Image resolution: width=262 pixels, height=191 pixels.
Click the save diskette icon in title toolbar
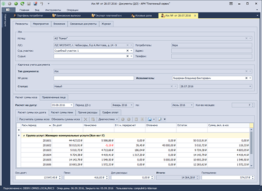(x=29, y=3)
